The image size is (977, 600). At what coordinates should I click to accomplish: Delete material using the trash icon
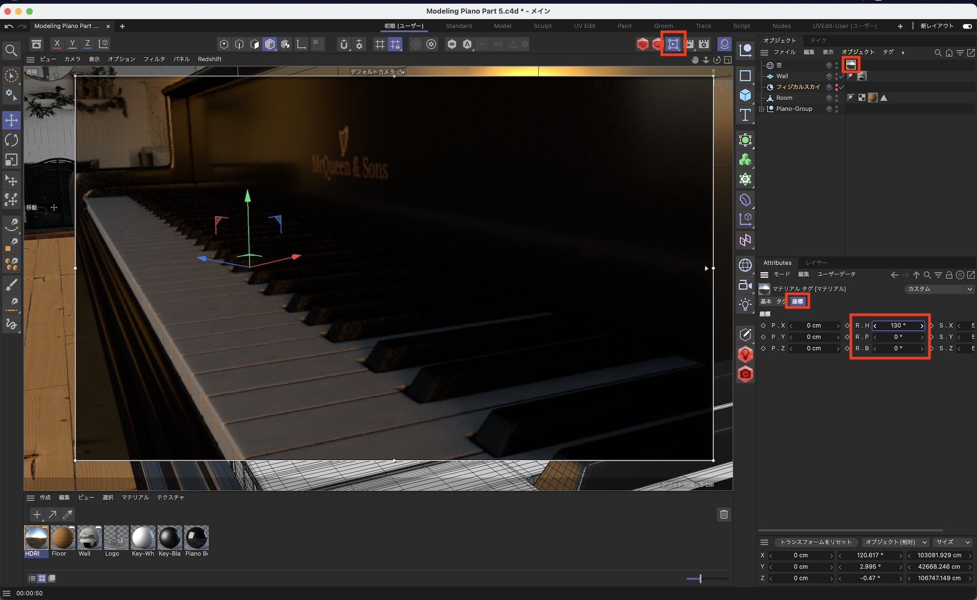(724, 514)
